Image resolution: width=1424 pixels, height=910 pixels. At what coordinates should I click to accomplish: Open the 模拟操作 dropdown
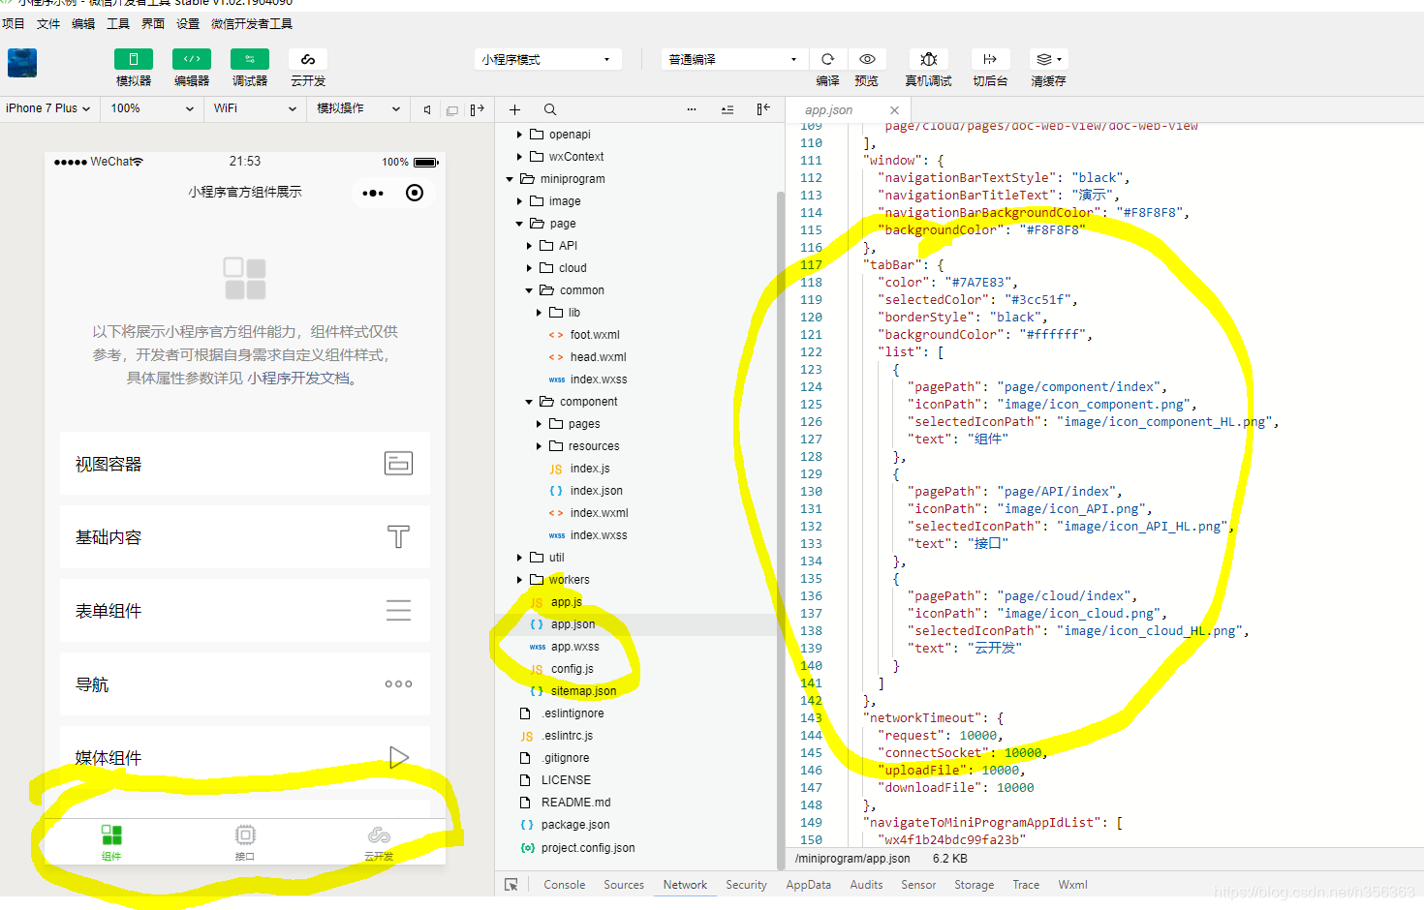pyautogui.click(x=358, y=108)
